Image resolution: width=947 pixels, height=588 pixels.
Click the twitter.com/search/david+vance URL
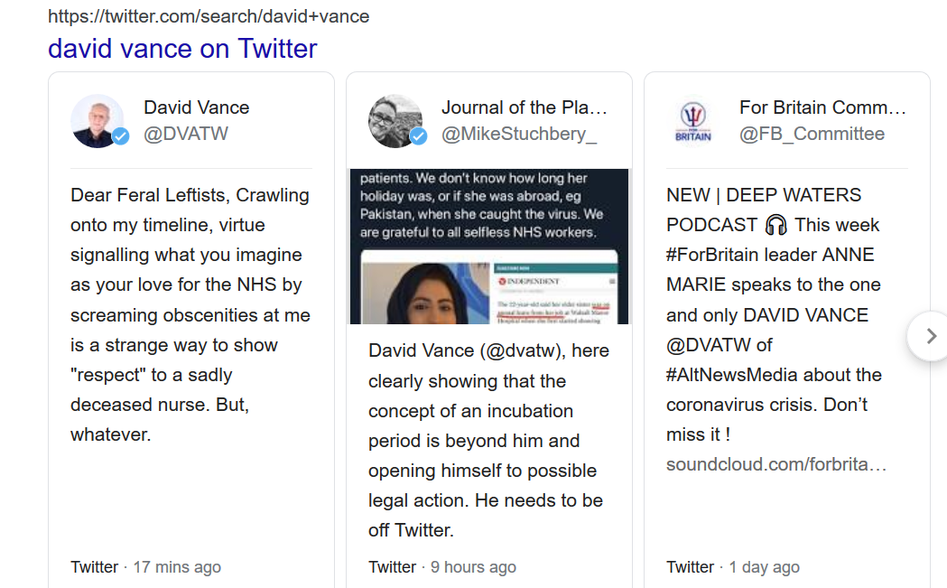click(209, 15)
